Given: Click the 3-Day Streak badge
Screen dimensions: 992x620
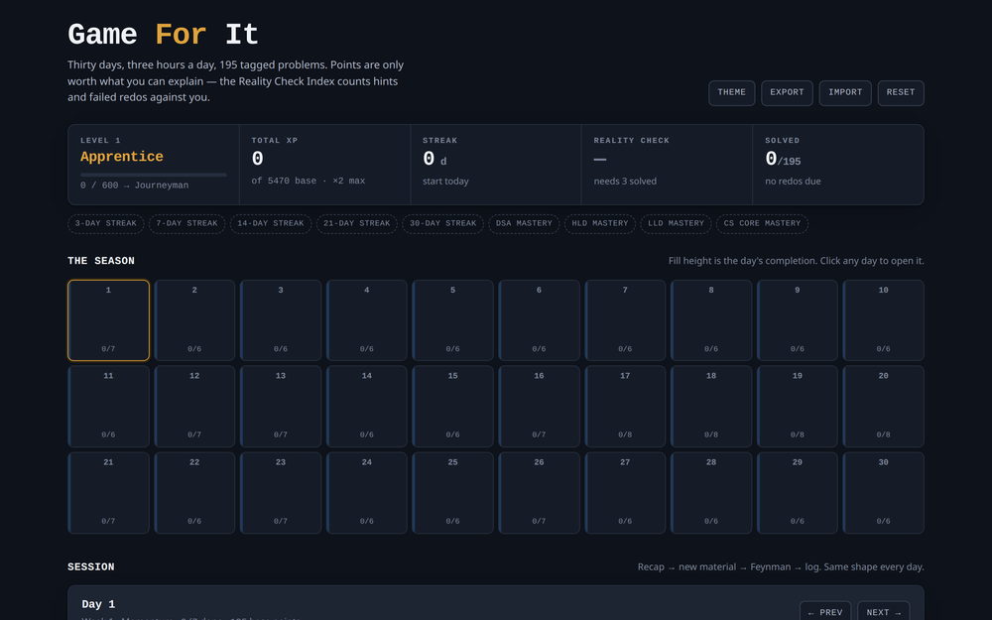Looking at the screenshot, I should coord(106,223).
